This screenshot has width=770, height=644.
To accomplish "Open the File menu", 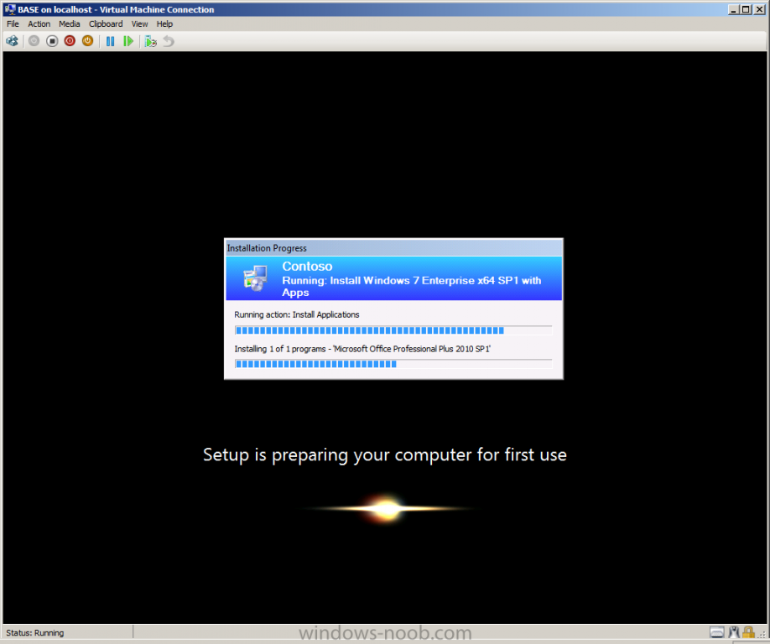I will [x=13, y=24].
